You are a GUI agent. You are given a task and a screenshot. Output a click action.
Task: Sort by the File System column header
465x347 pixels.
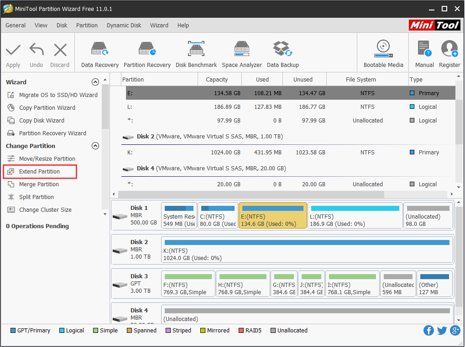[x=367, y=79]
